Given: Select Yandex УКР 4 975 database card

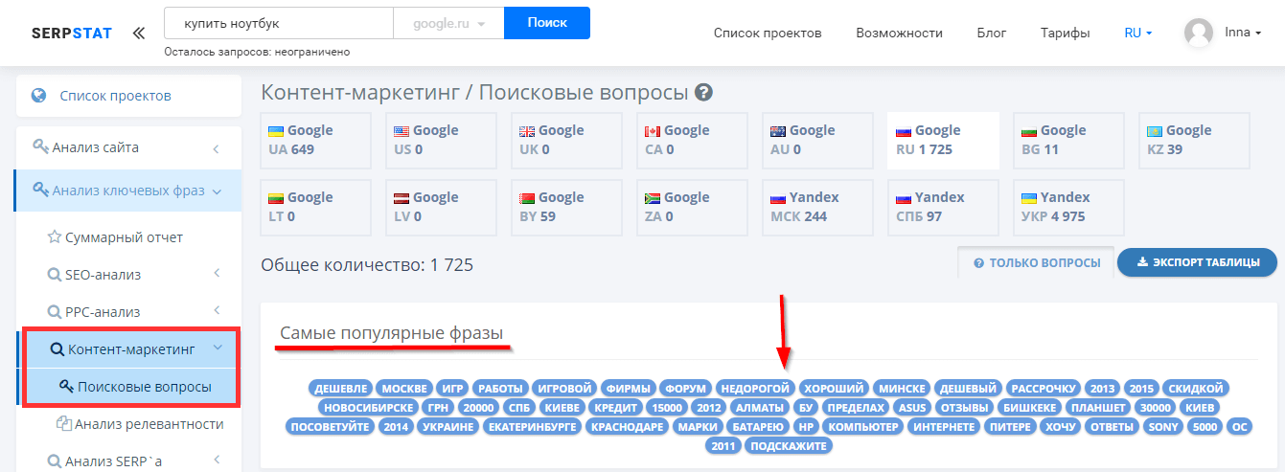Looking at the screenshot, I should [x=1068, y=208].
